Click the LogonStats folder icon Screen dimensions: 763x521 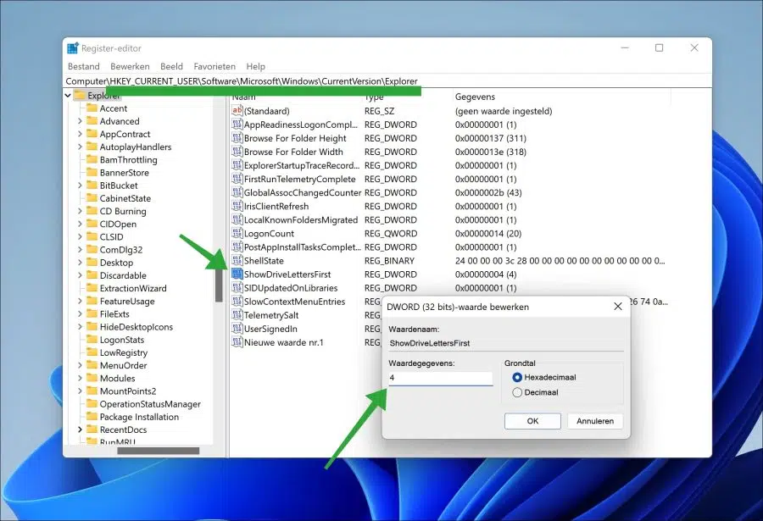point(92,340)
